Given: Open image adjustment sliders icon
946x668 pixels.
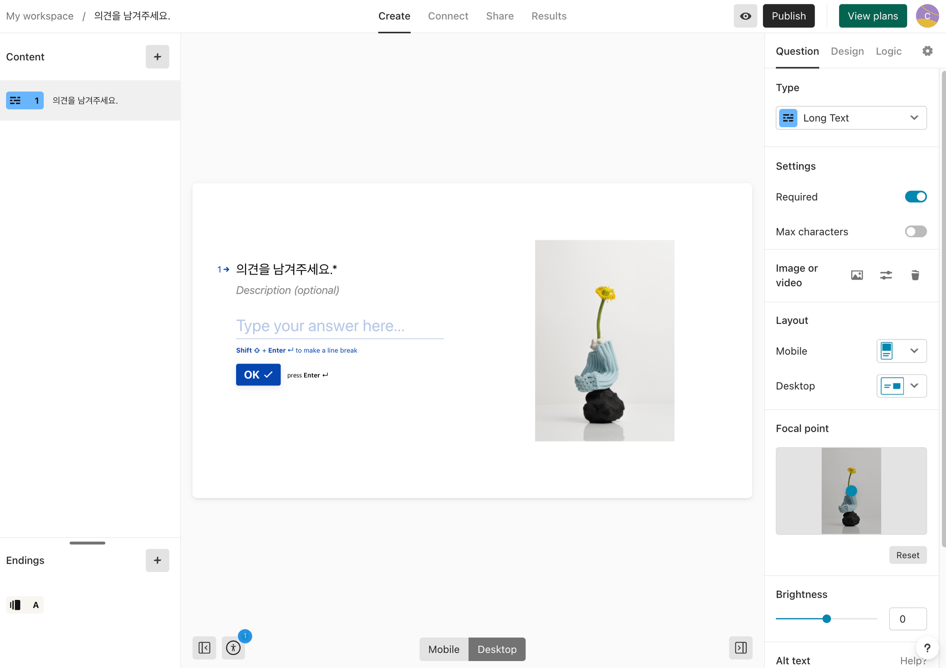Looking at the screenshot, I should [886, 275].
